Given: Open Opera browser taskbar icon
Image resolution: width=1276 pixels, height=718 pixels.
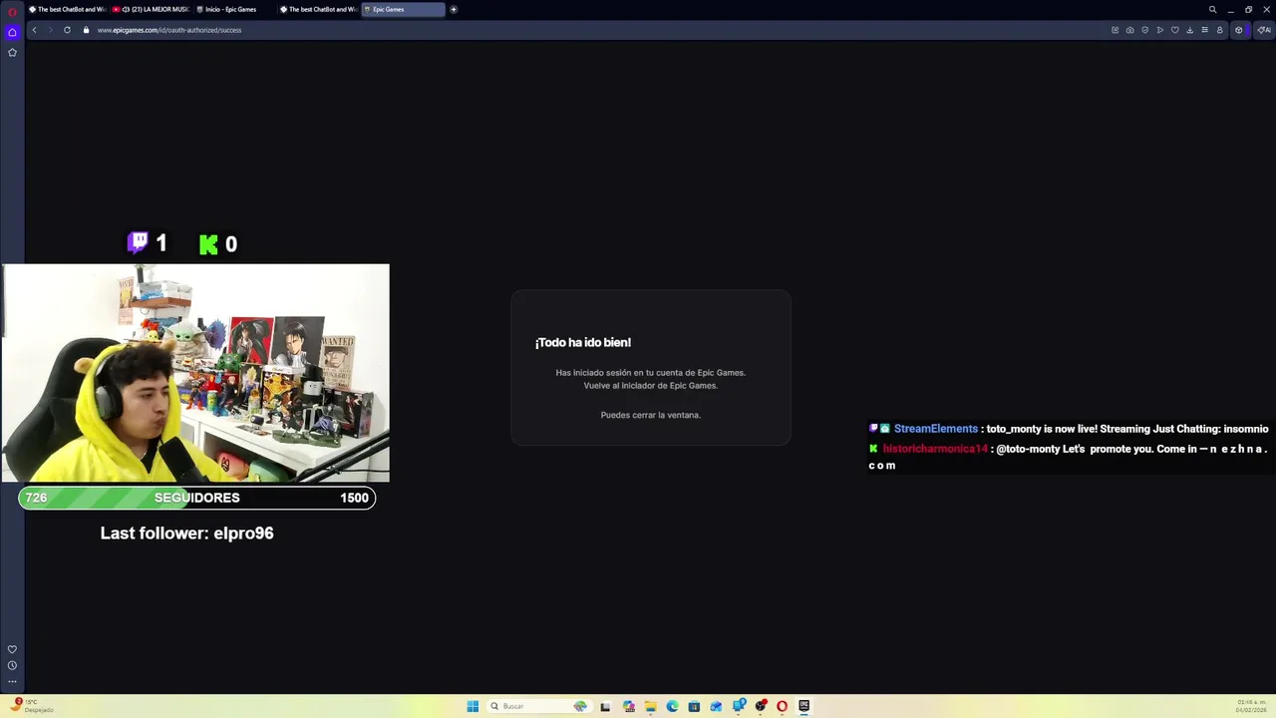Looking at the screenshot, I should (x=782, y=706).
